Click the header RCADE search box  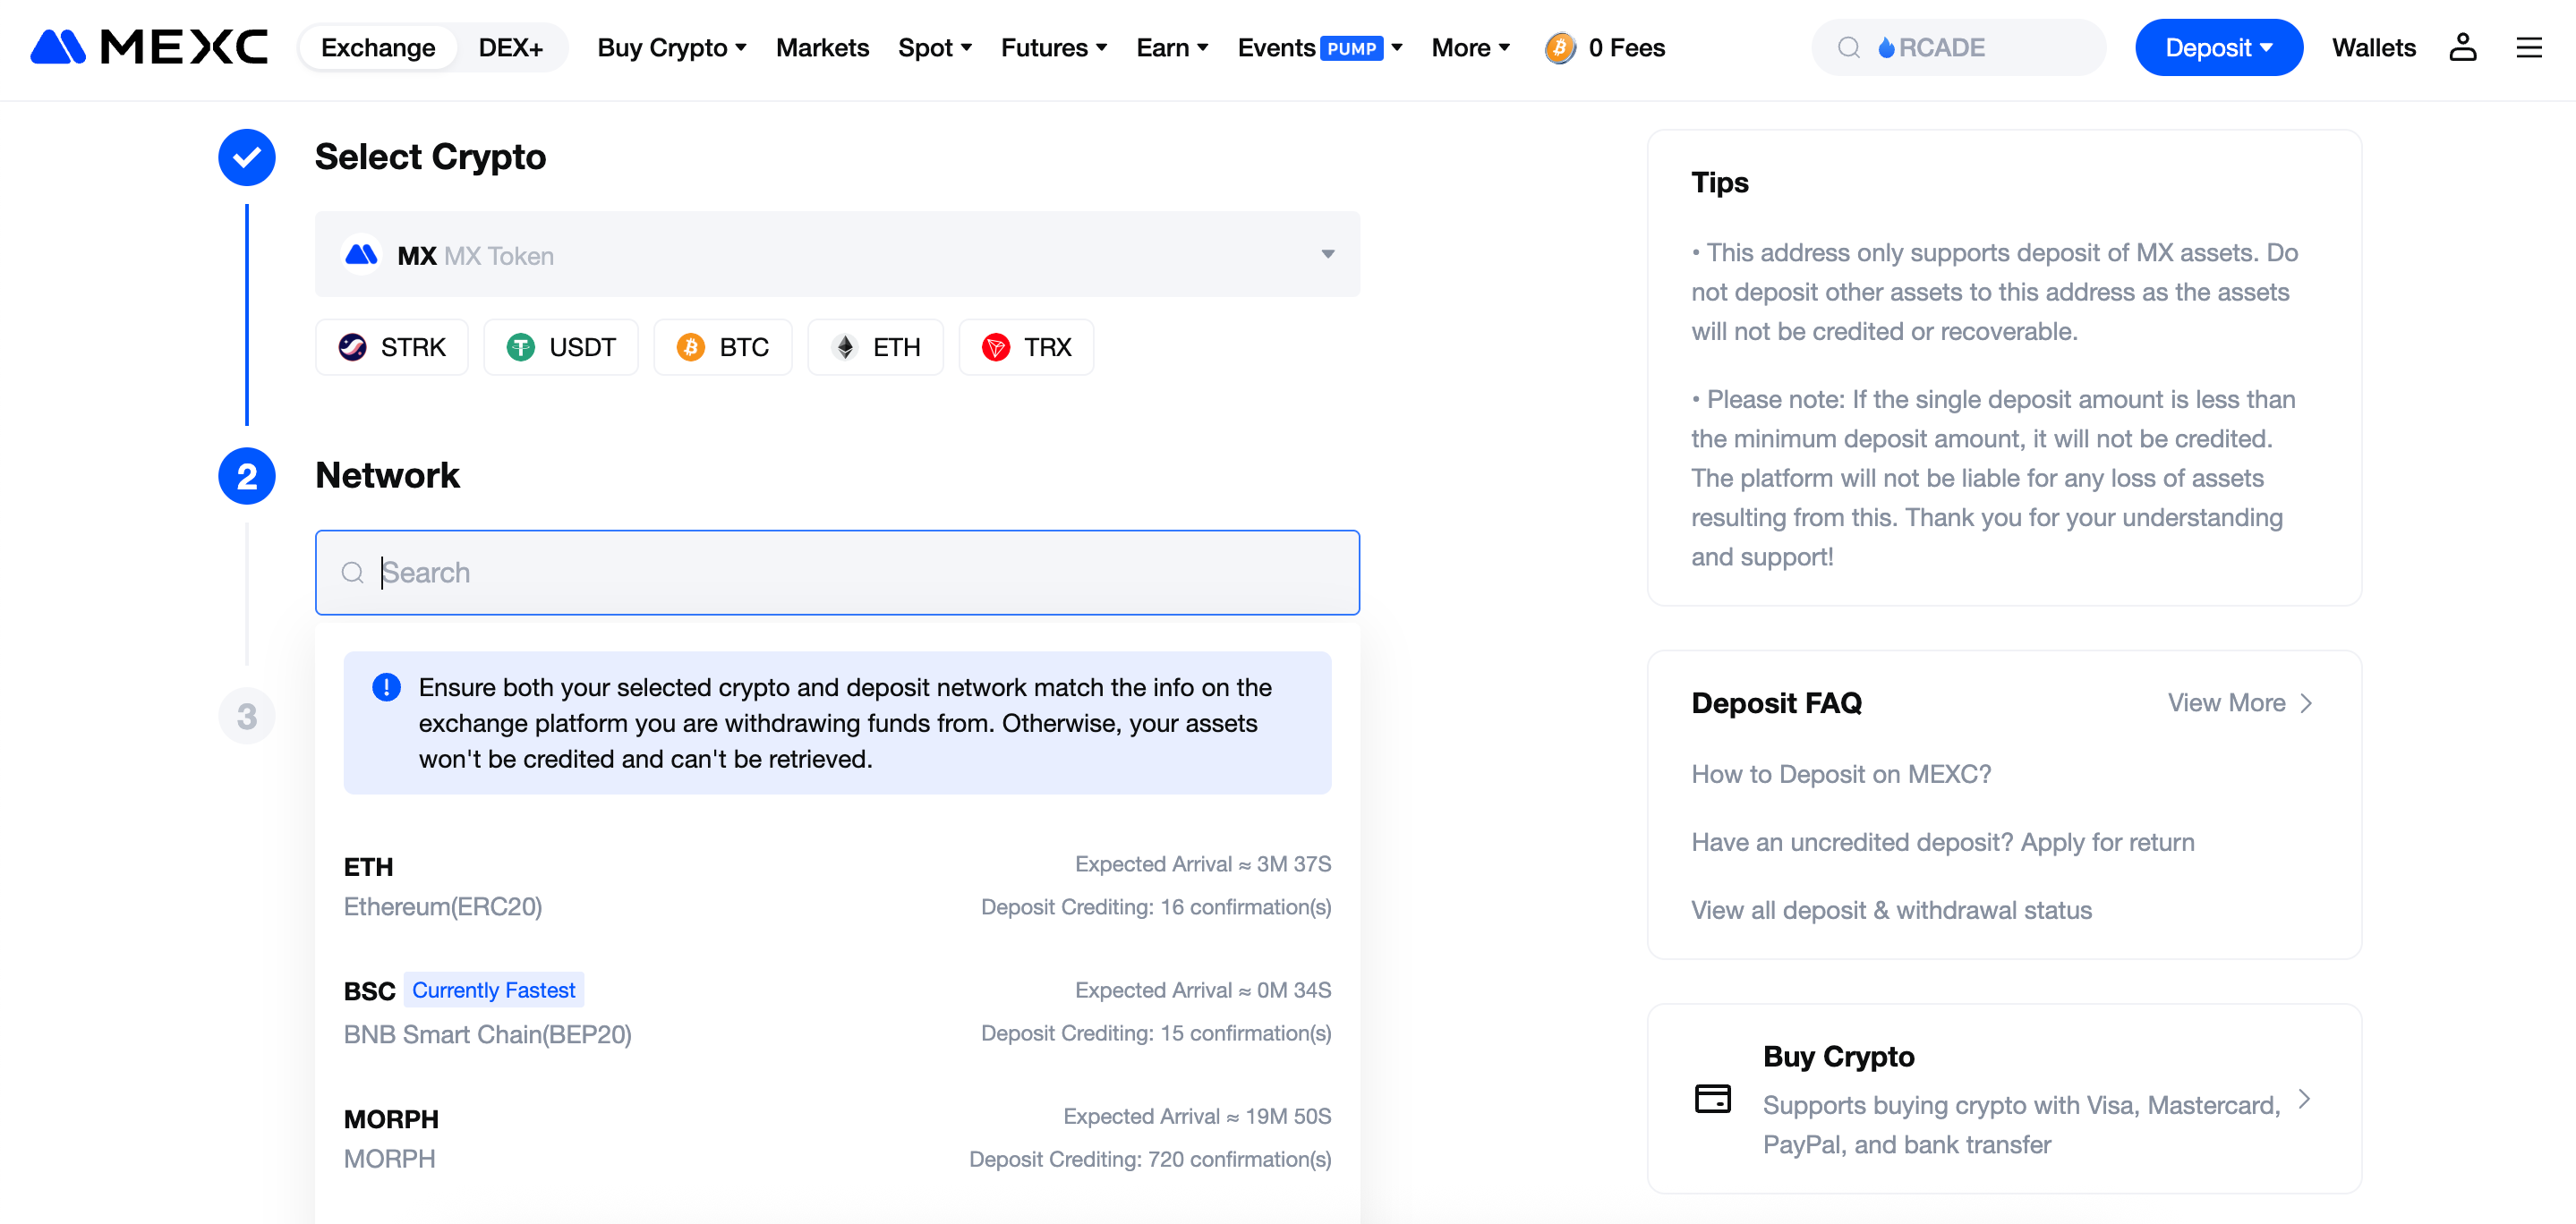coord(1958,47)
